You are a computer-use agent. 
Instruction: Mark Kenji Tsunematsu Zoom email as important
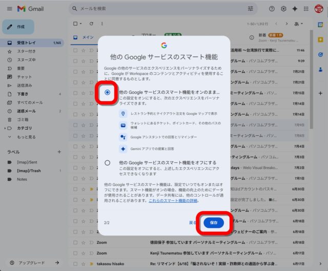pyautogui.click(x=91, y=253)
